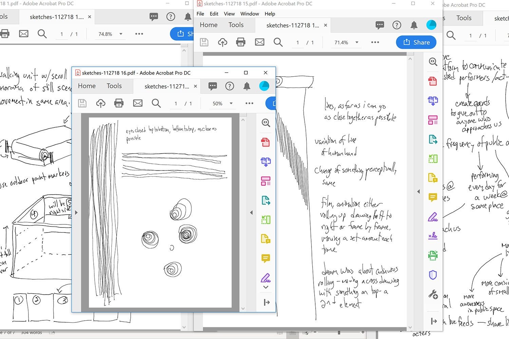Click page number field in sketches-112718 15 window

click(298, 42)
